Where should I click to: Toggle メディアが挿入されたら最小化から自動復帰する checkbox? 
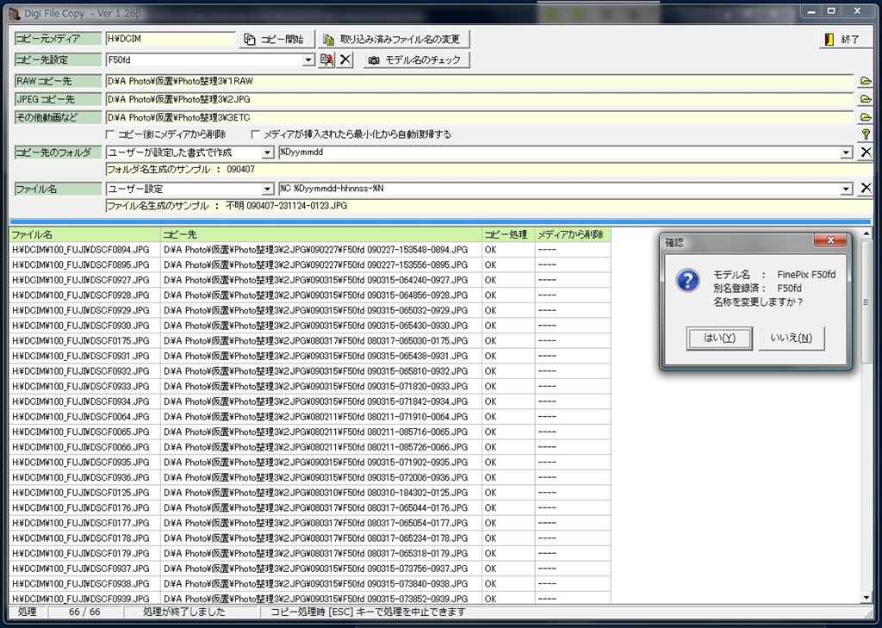(x=255, y=134)
